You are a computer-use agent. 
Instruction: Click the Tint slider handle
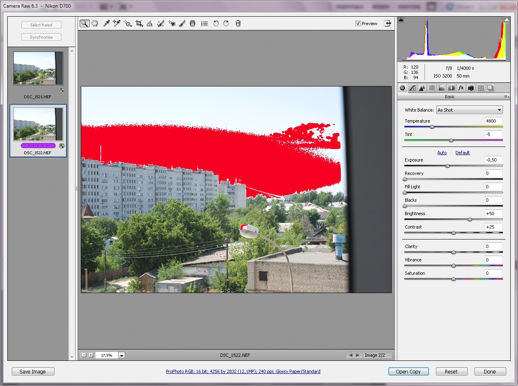coord(451,140)
